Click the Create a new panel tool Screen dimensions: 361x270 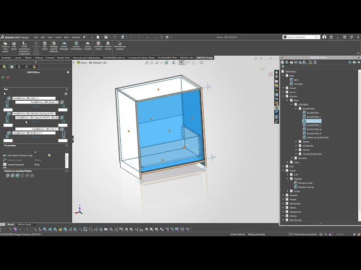pos(5,47)
